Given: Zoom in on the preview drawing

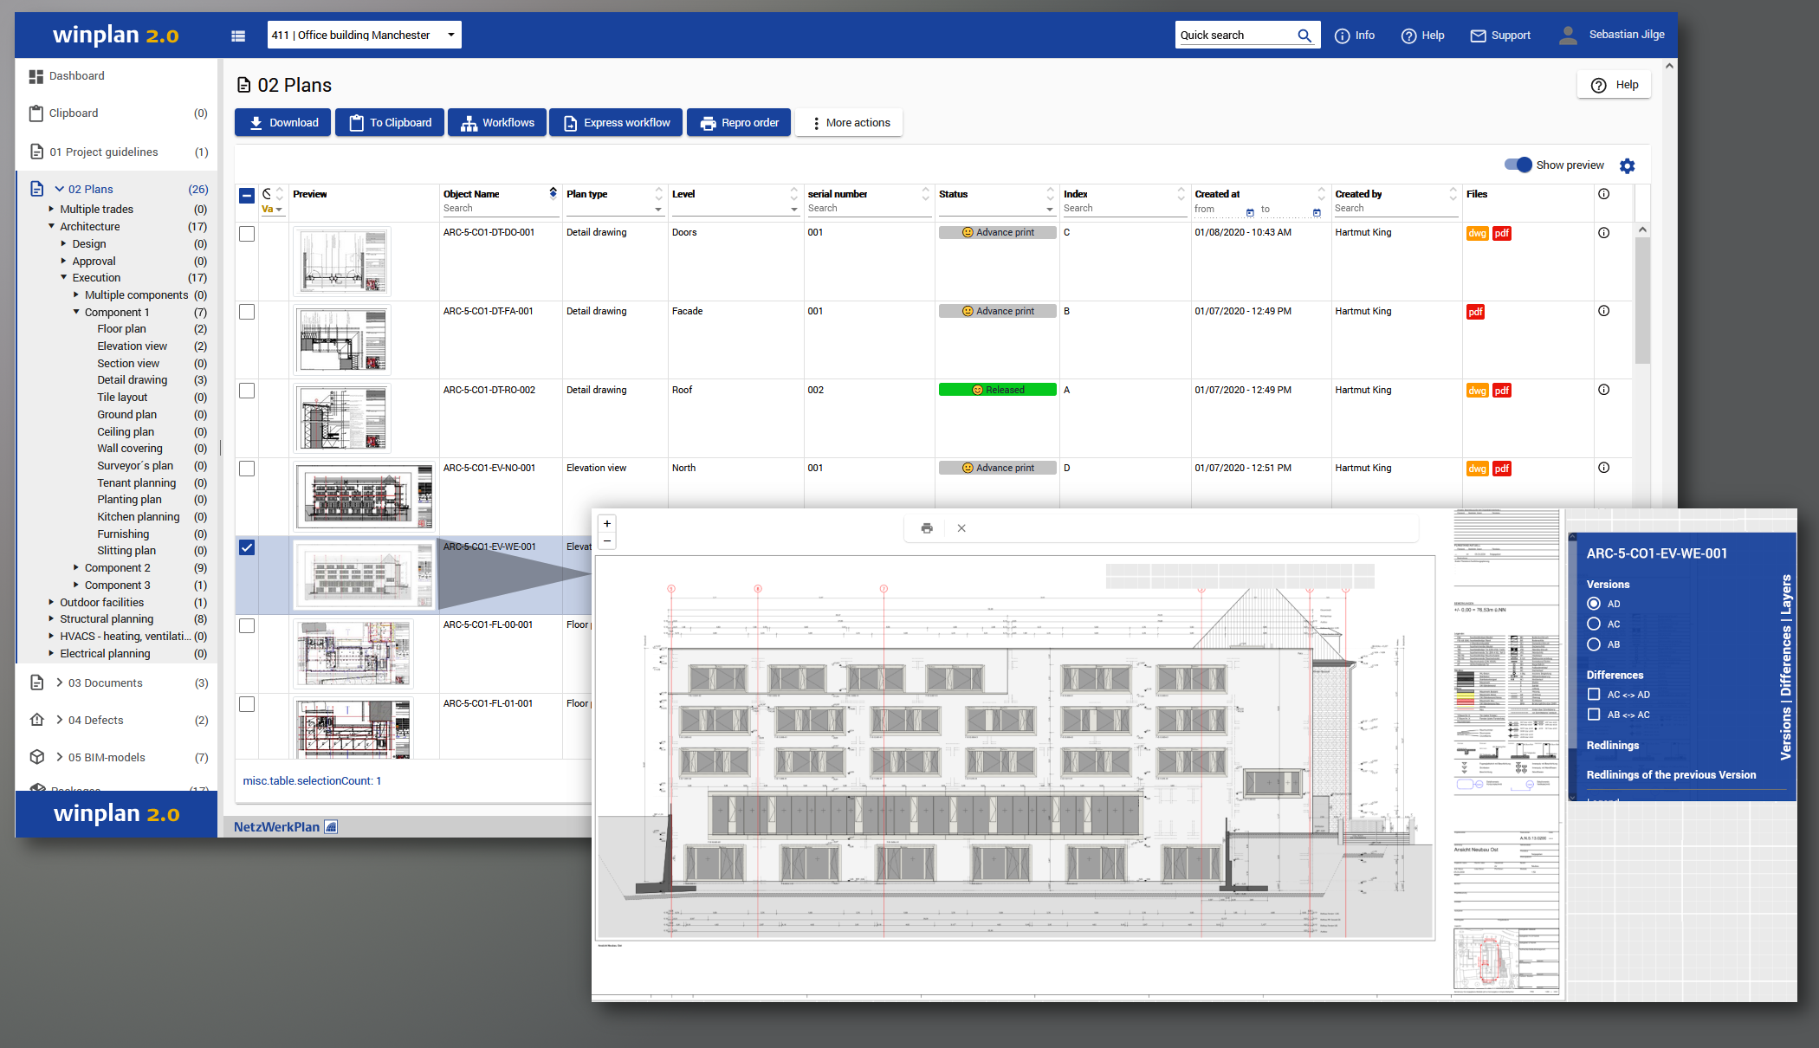Looking at the screenshot, I should click(x=607, y=524).
